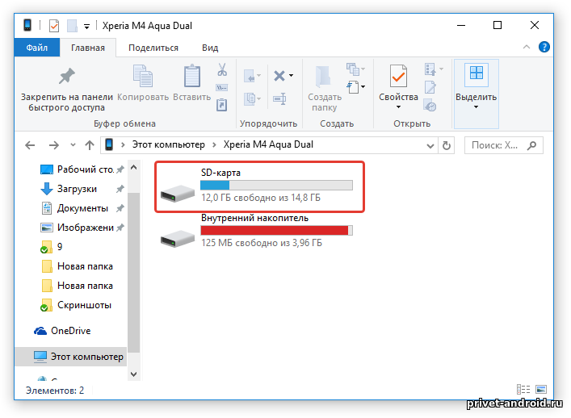This screenshot has width=571, height=418.
Task: Click the Refresh button beside address bar
Action: coord(446,145)
